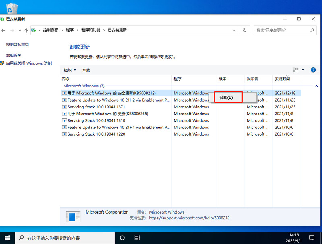Click the change view icon near 组织 toolbar
The width and height of the screenshot is (322, 244).
pos(295,70)
